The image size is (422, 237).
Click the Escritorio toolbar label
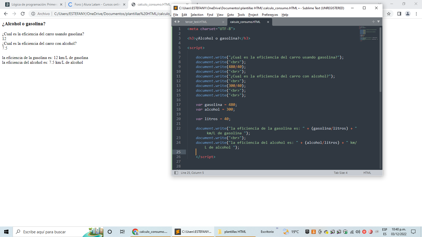coord(267,232)
